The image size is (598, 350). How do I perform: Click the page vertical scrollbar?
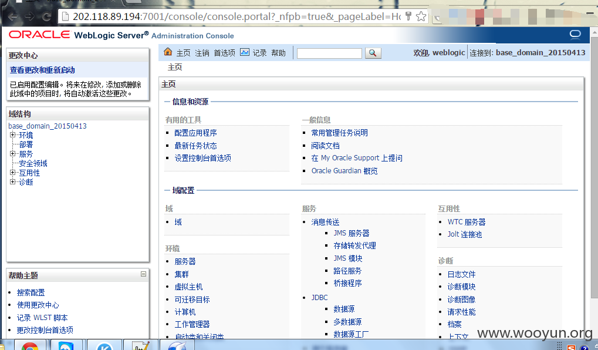coord(594,168)
